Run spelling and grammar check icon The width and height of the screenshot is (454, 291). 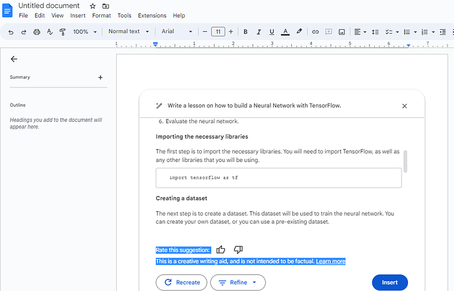(50, 32)
